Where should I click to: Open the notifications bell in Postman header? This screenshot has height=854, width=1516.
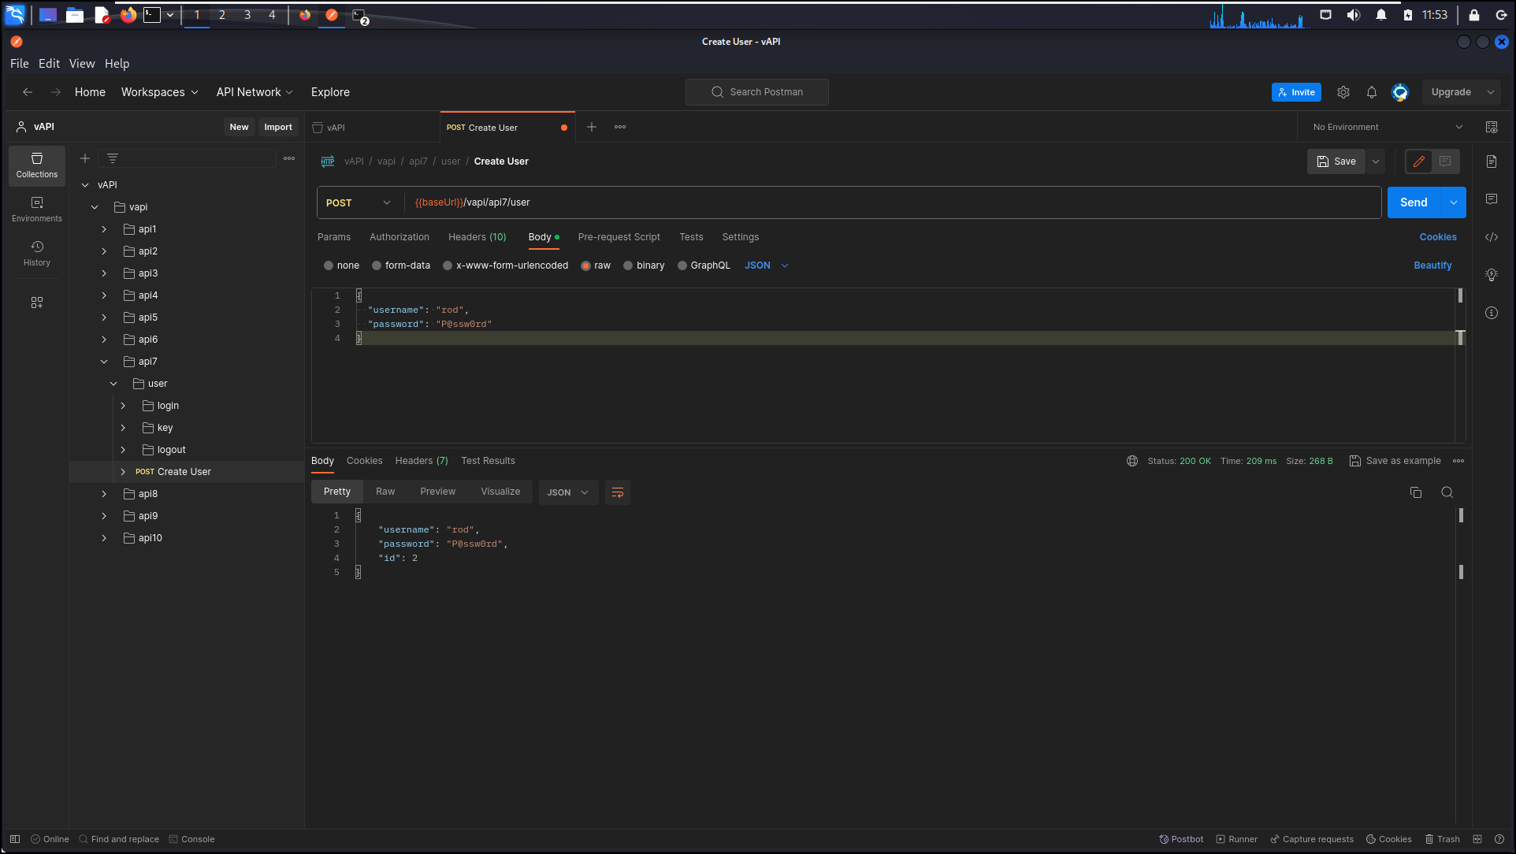pos(1372,92)
